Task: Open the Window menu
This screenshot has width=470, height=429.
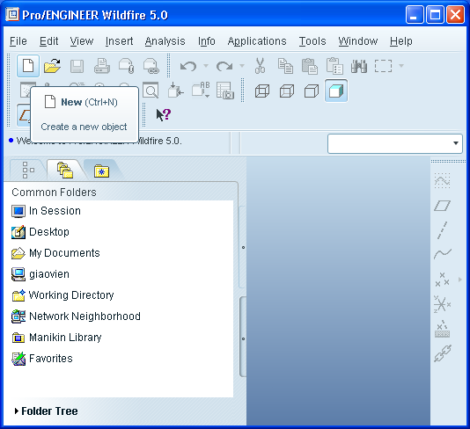Action: tap(358, 41)
